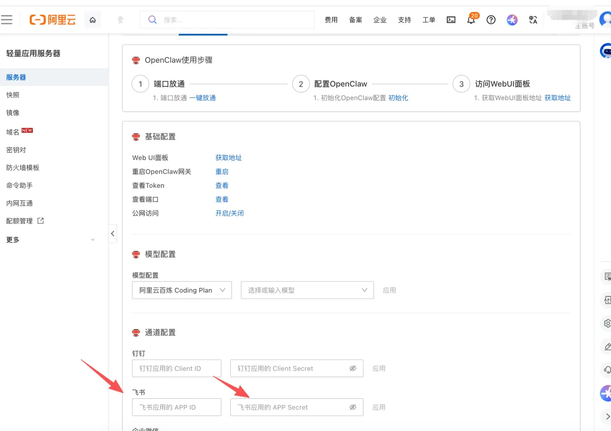Go to console home icon

click(93, 20)
